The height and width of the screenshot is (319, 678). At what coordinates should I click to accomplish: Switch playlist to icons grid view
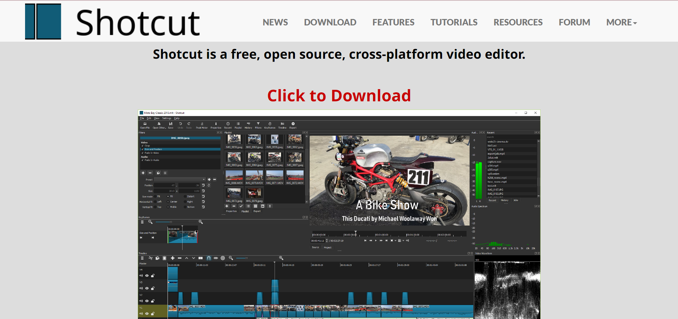click(x=255, y=206)
